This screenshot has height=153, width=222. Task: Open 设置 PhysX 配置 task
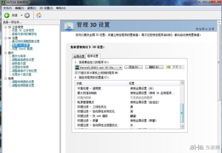click(22, 49)
